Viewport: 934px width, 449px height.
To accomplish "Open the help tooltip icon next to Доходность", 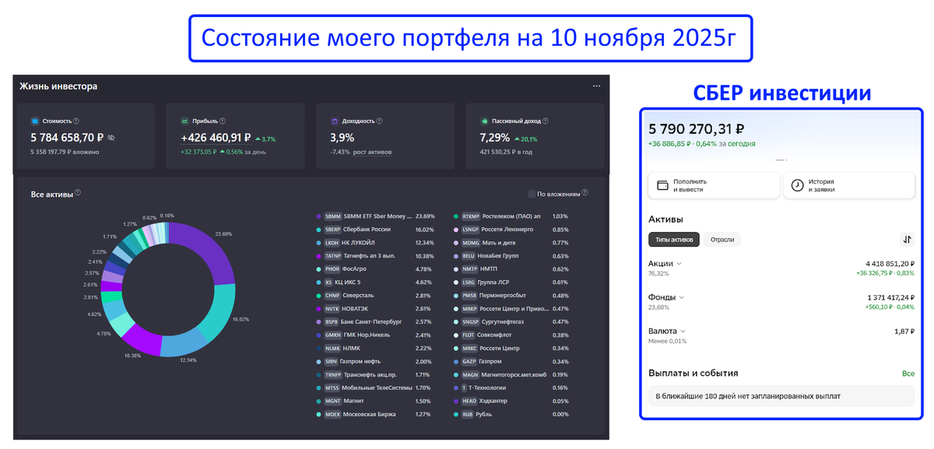I will point(378,121).
